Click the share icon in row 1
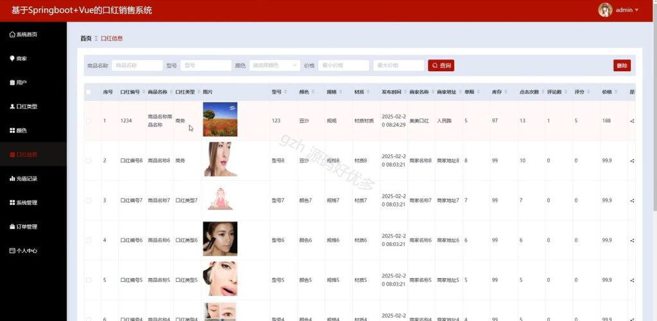This screenshot has width=657, height=321. tap(632, 121)
